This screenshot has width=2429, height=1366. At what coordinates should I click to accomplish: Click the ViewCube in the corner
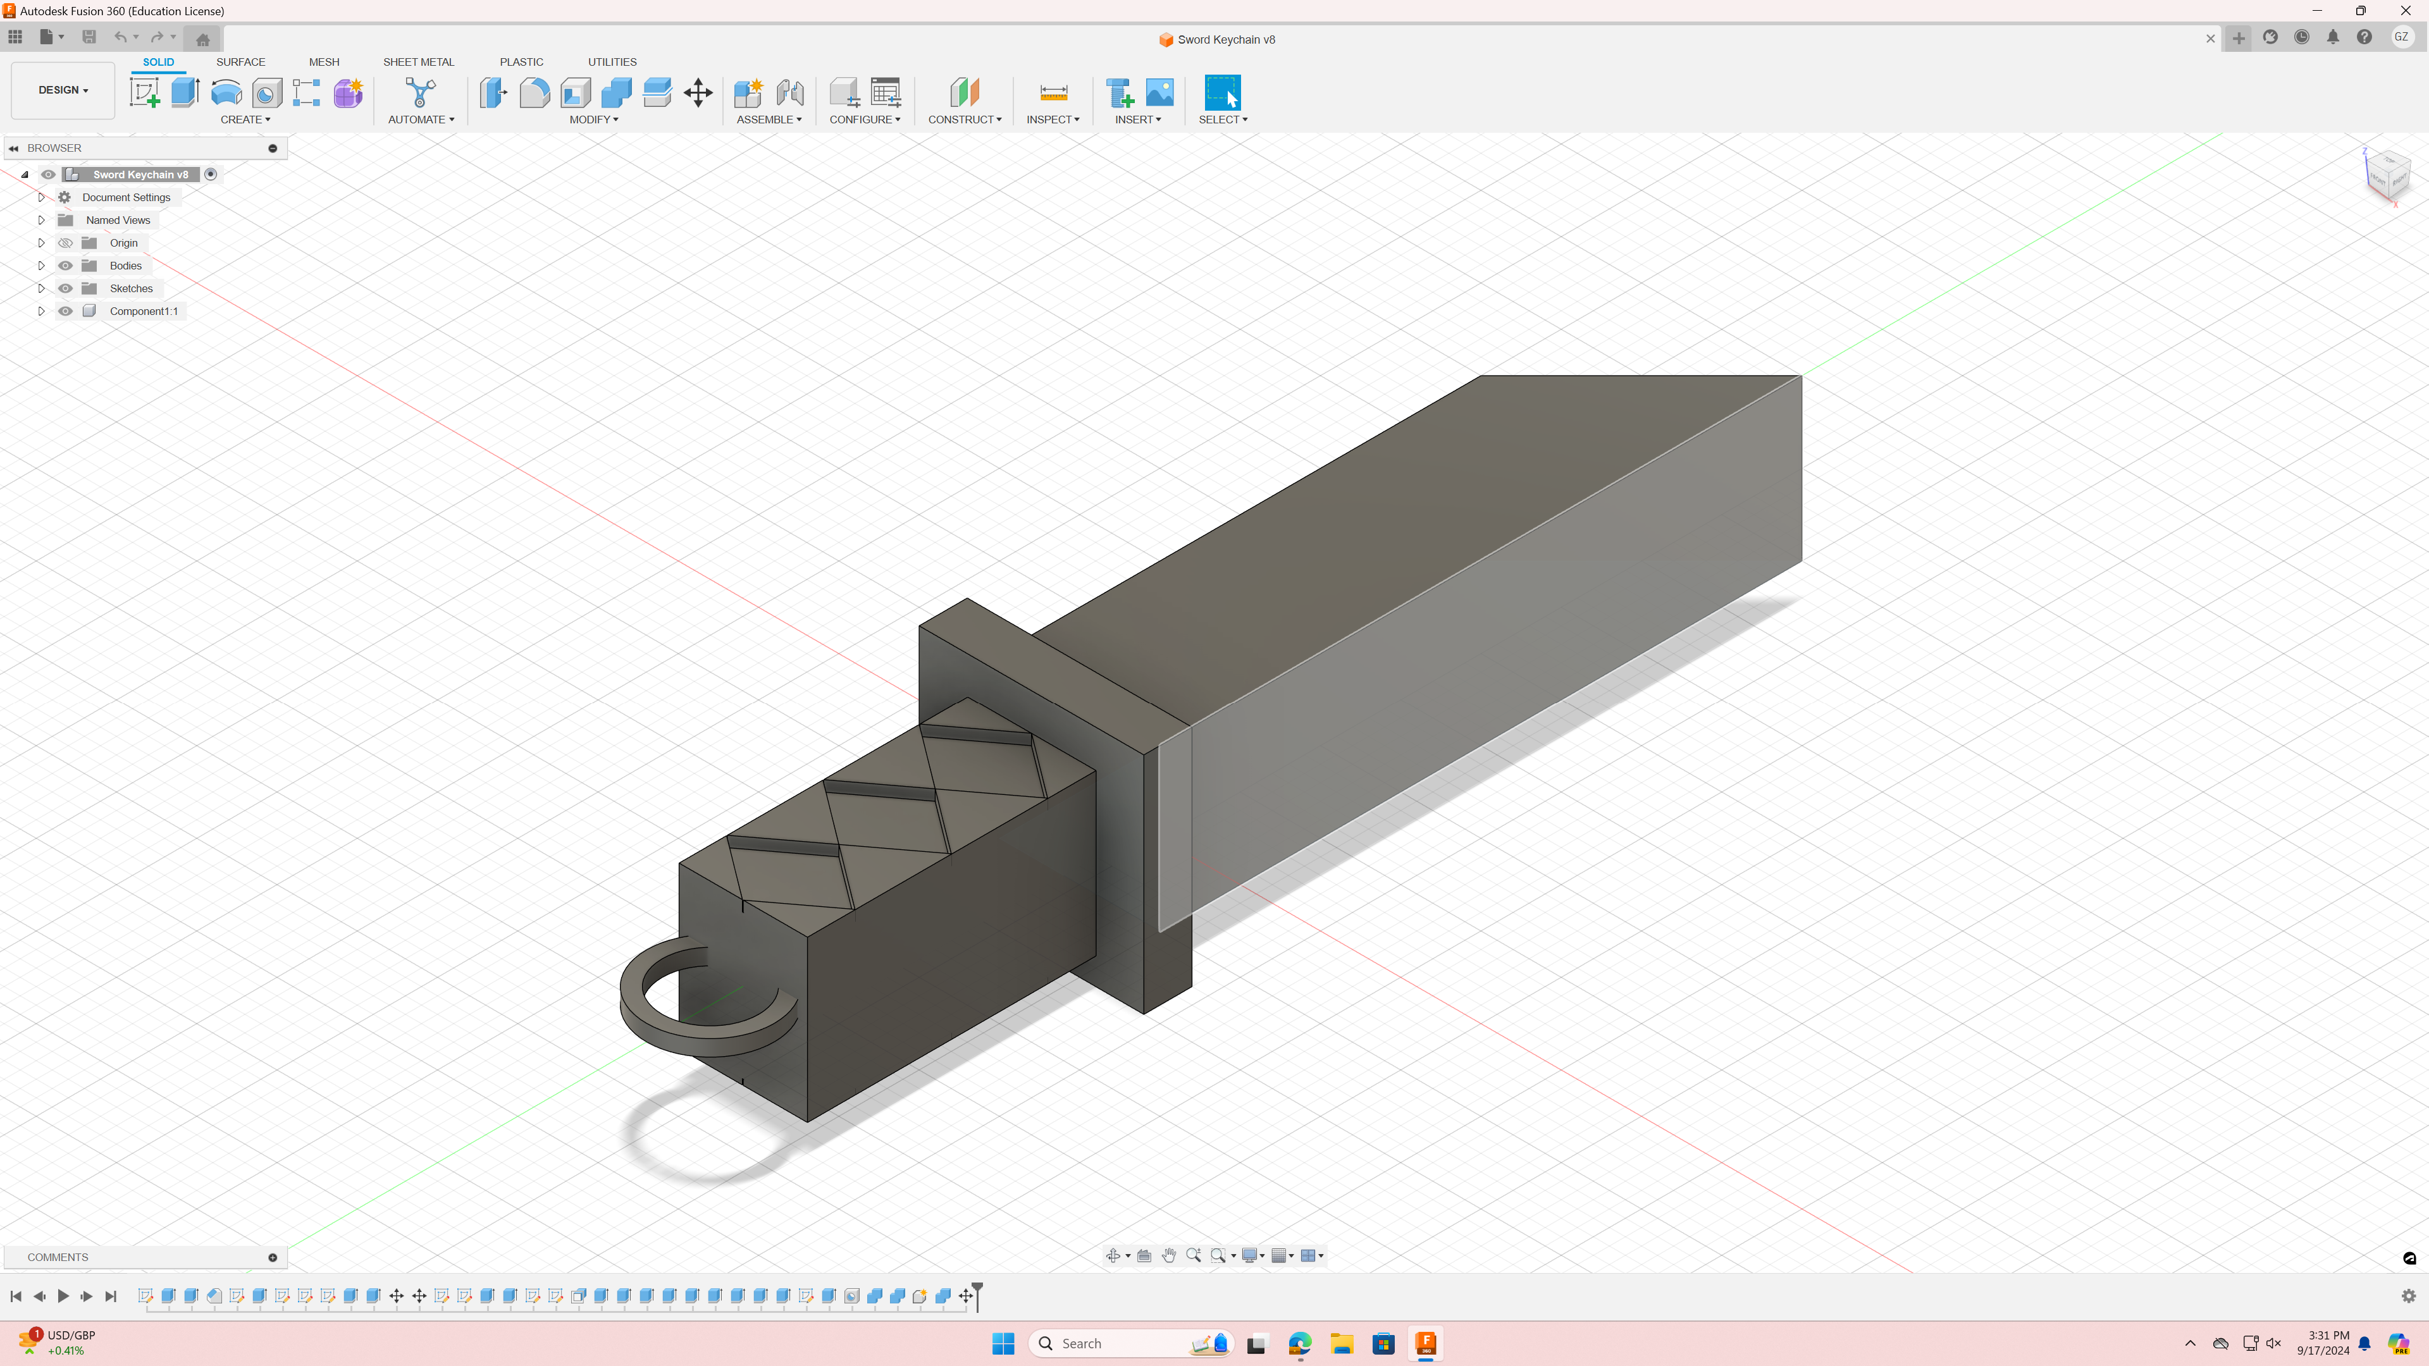[2387, 173]
